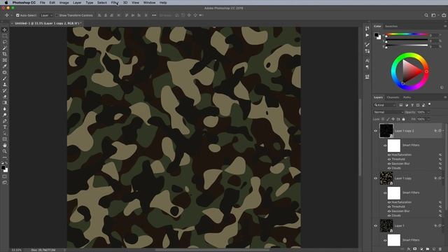Select the Crop tool
This screenshot has width=448, height=252.
(x=5, y=54)
